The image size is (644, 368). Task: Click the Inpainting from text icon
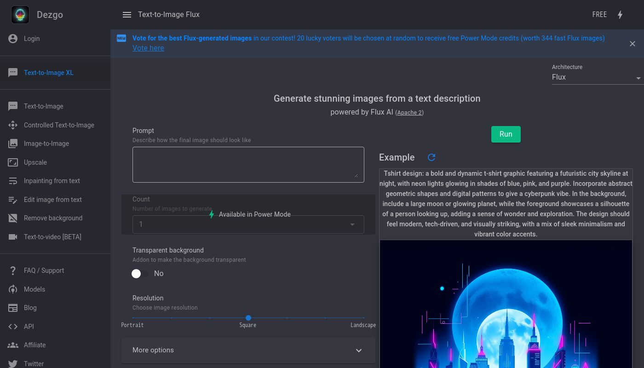pos(13,181)
